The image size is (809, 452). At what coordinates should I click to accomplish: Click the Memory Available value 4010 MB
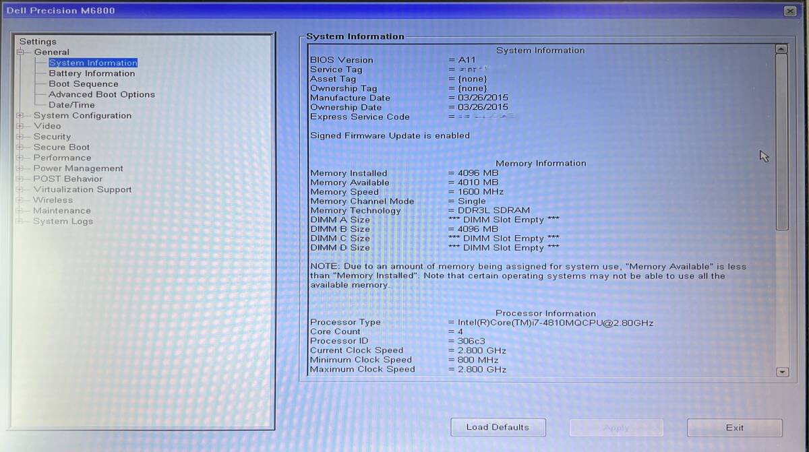click(x=479, y=183)
